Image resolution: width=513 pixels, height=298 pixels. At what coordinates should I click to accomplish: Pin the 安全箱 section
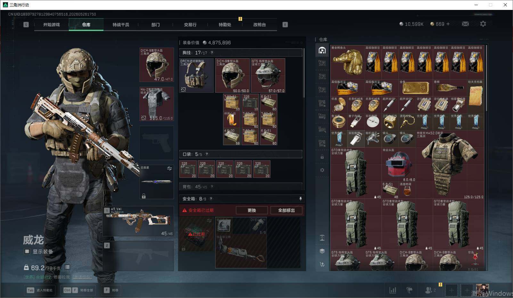click(300, 199)
